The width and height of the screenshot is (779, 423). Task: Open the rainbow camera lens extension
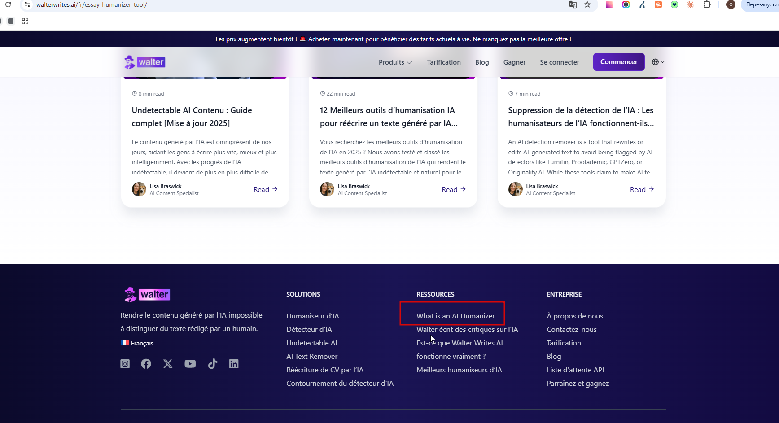pyautogui.click(x=626, y=4)
